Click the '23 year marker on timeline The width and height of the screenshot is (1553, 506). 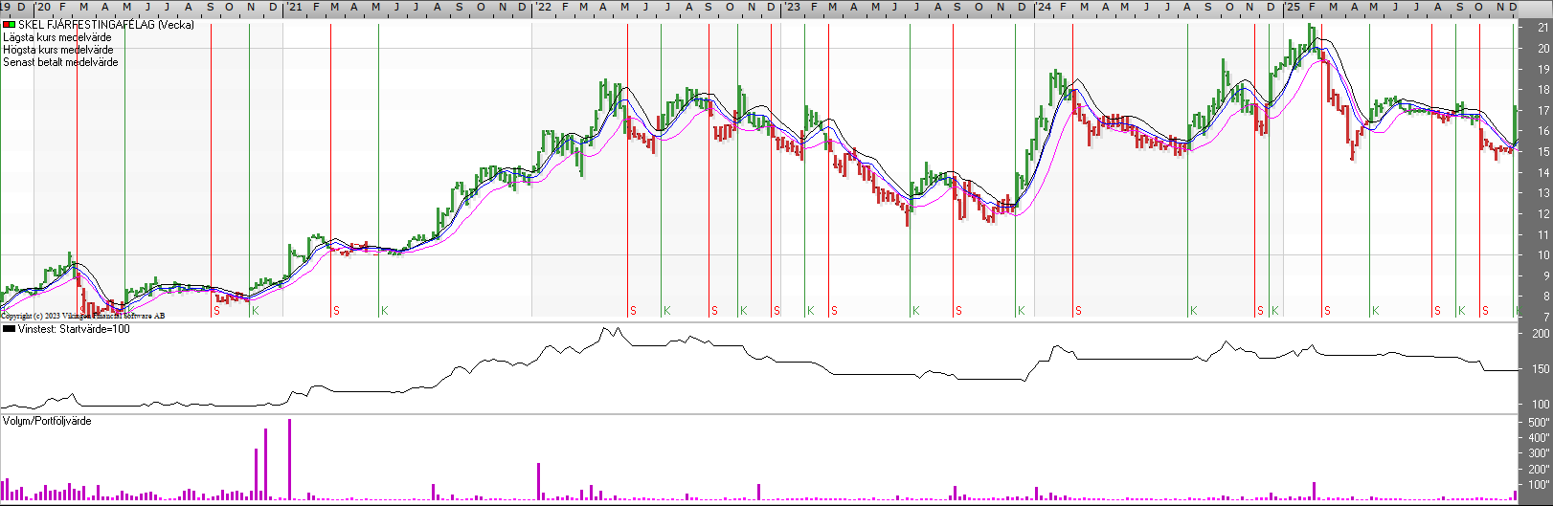[x=792, y=8]
